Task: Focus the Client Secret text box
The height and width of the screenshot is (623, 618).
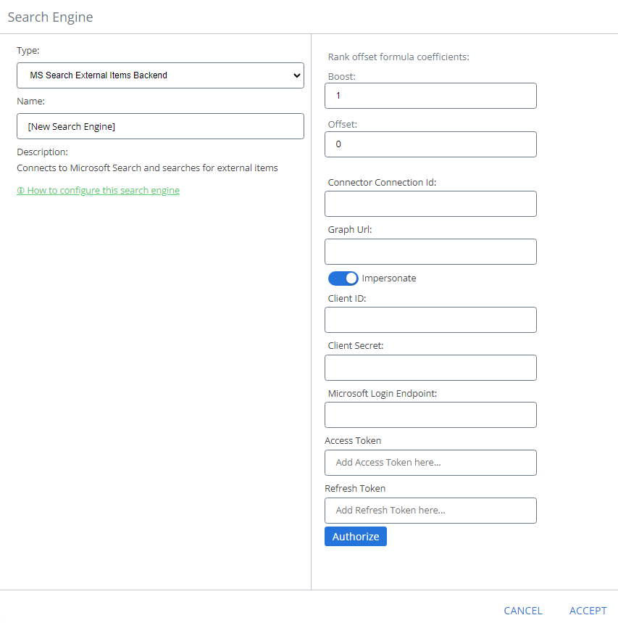Action: [x=430, y=368]
